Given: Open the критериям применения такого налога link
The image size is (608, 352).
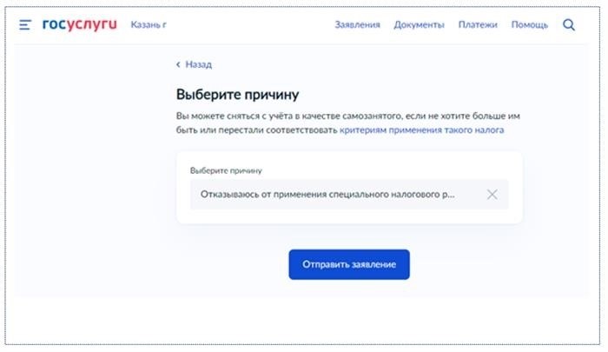Looking at the screenshot, I should click(x=422, y=130).
